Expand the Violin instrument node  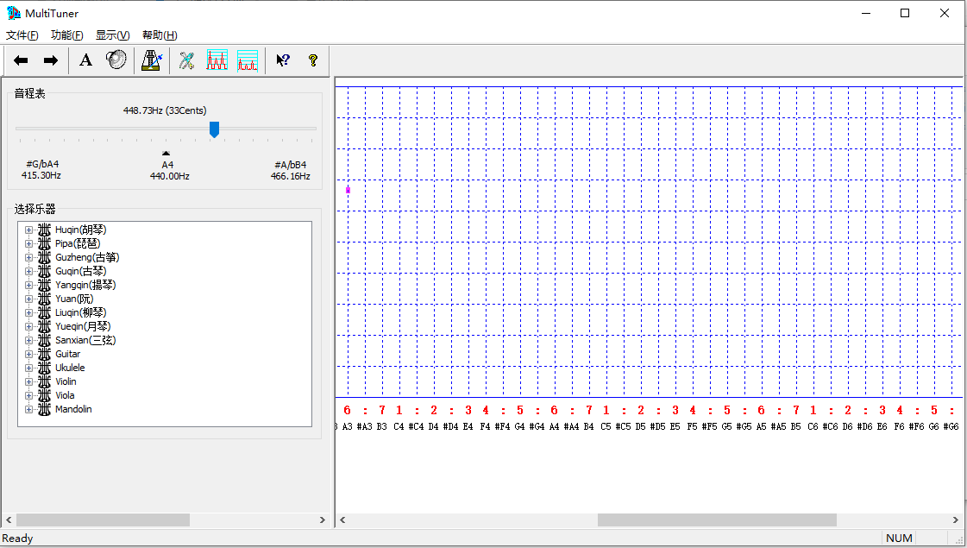pyautogui.click(x=28, y=381)
